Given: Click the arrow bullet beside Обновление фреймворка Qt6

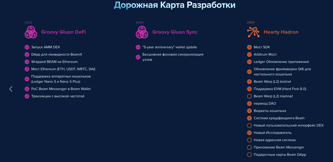Looking at the screenshot, I should [x=249, y=72].
